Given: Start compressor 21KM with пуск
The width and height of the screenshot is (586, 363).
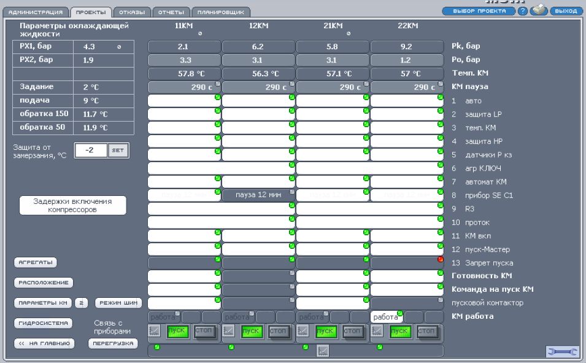Looking at the screenshot, I should coord(325,331).
